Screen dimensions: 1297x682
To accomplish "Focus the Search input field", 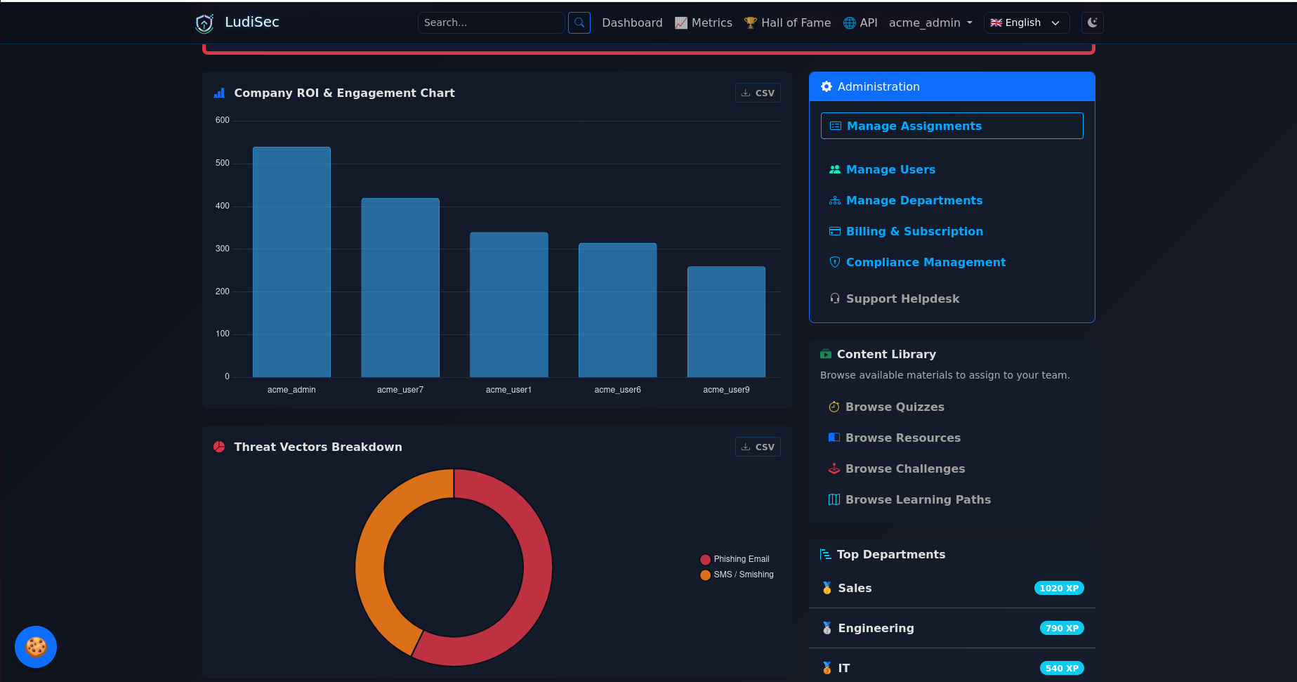I will pyautogui.click(x=491, y=22).
